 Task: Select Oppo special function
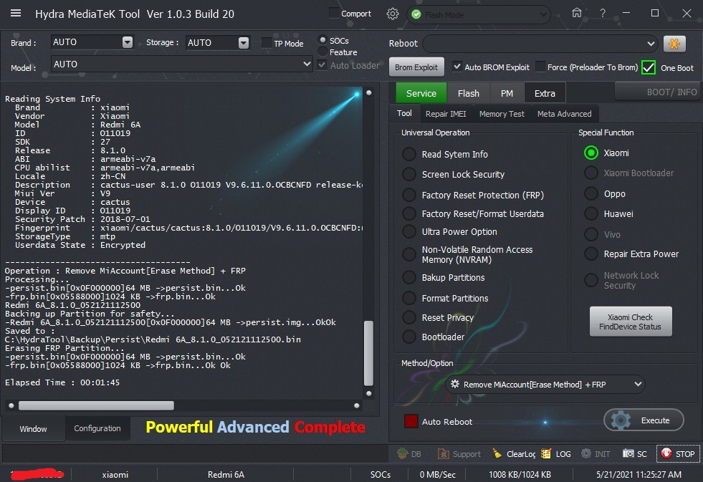click(591, 193)
